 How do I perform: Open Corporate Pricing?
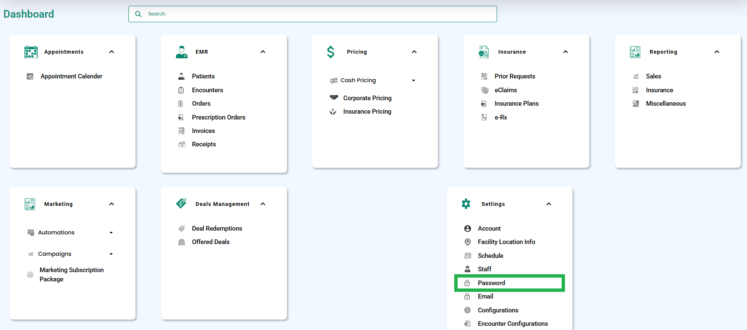tap(367, 98)
